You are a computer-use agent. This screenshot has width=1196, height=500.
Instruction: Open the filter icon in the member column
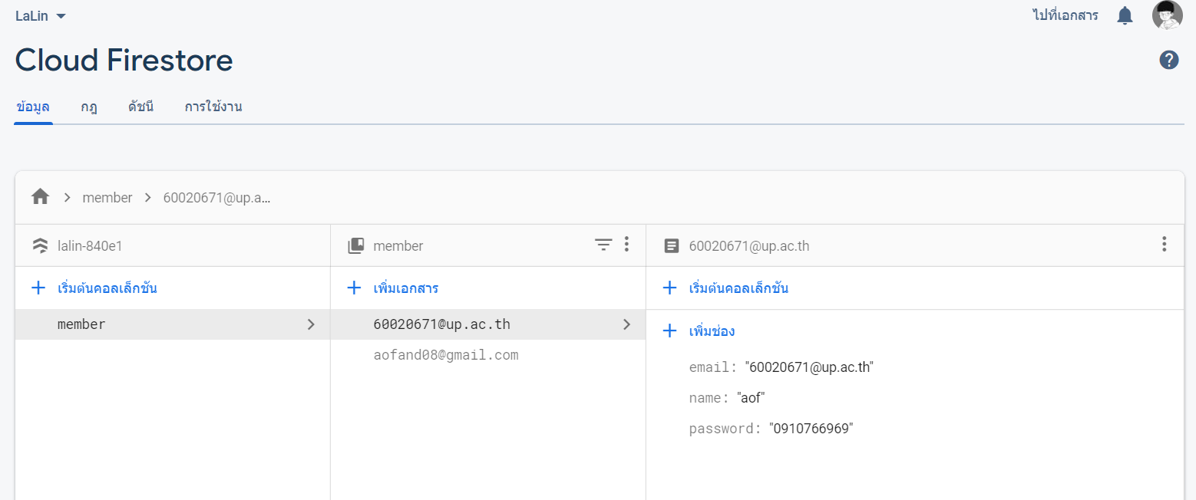point(604,245)
